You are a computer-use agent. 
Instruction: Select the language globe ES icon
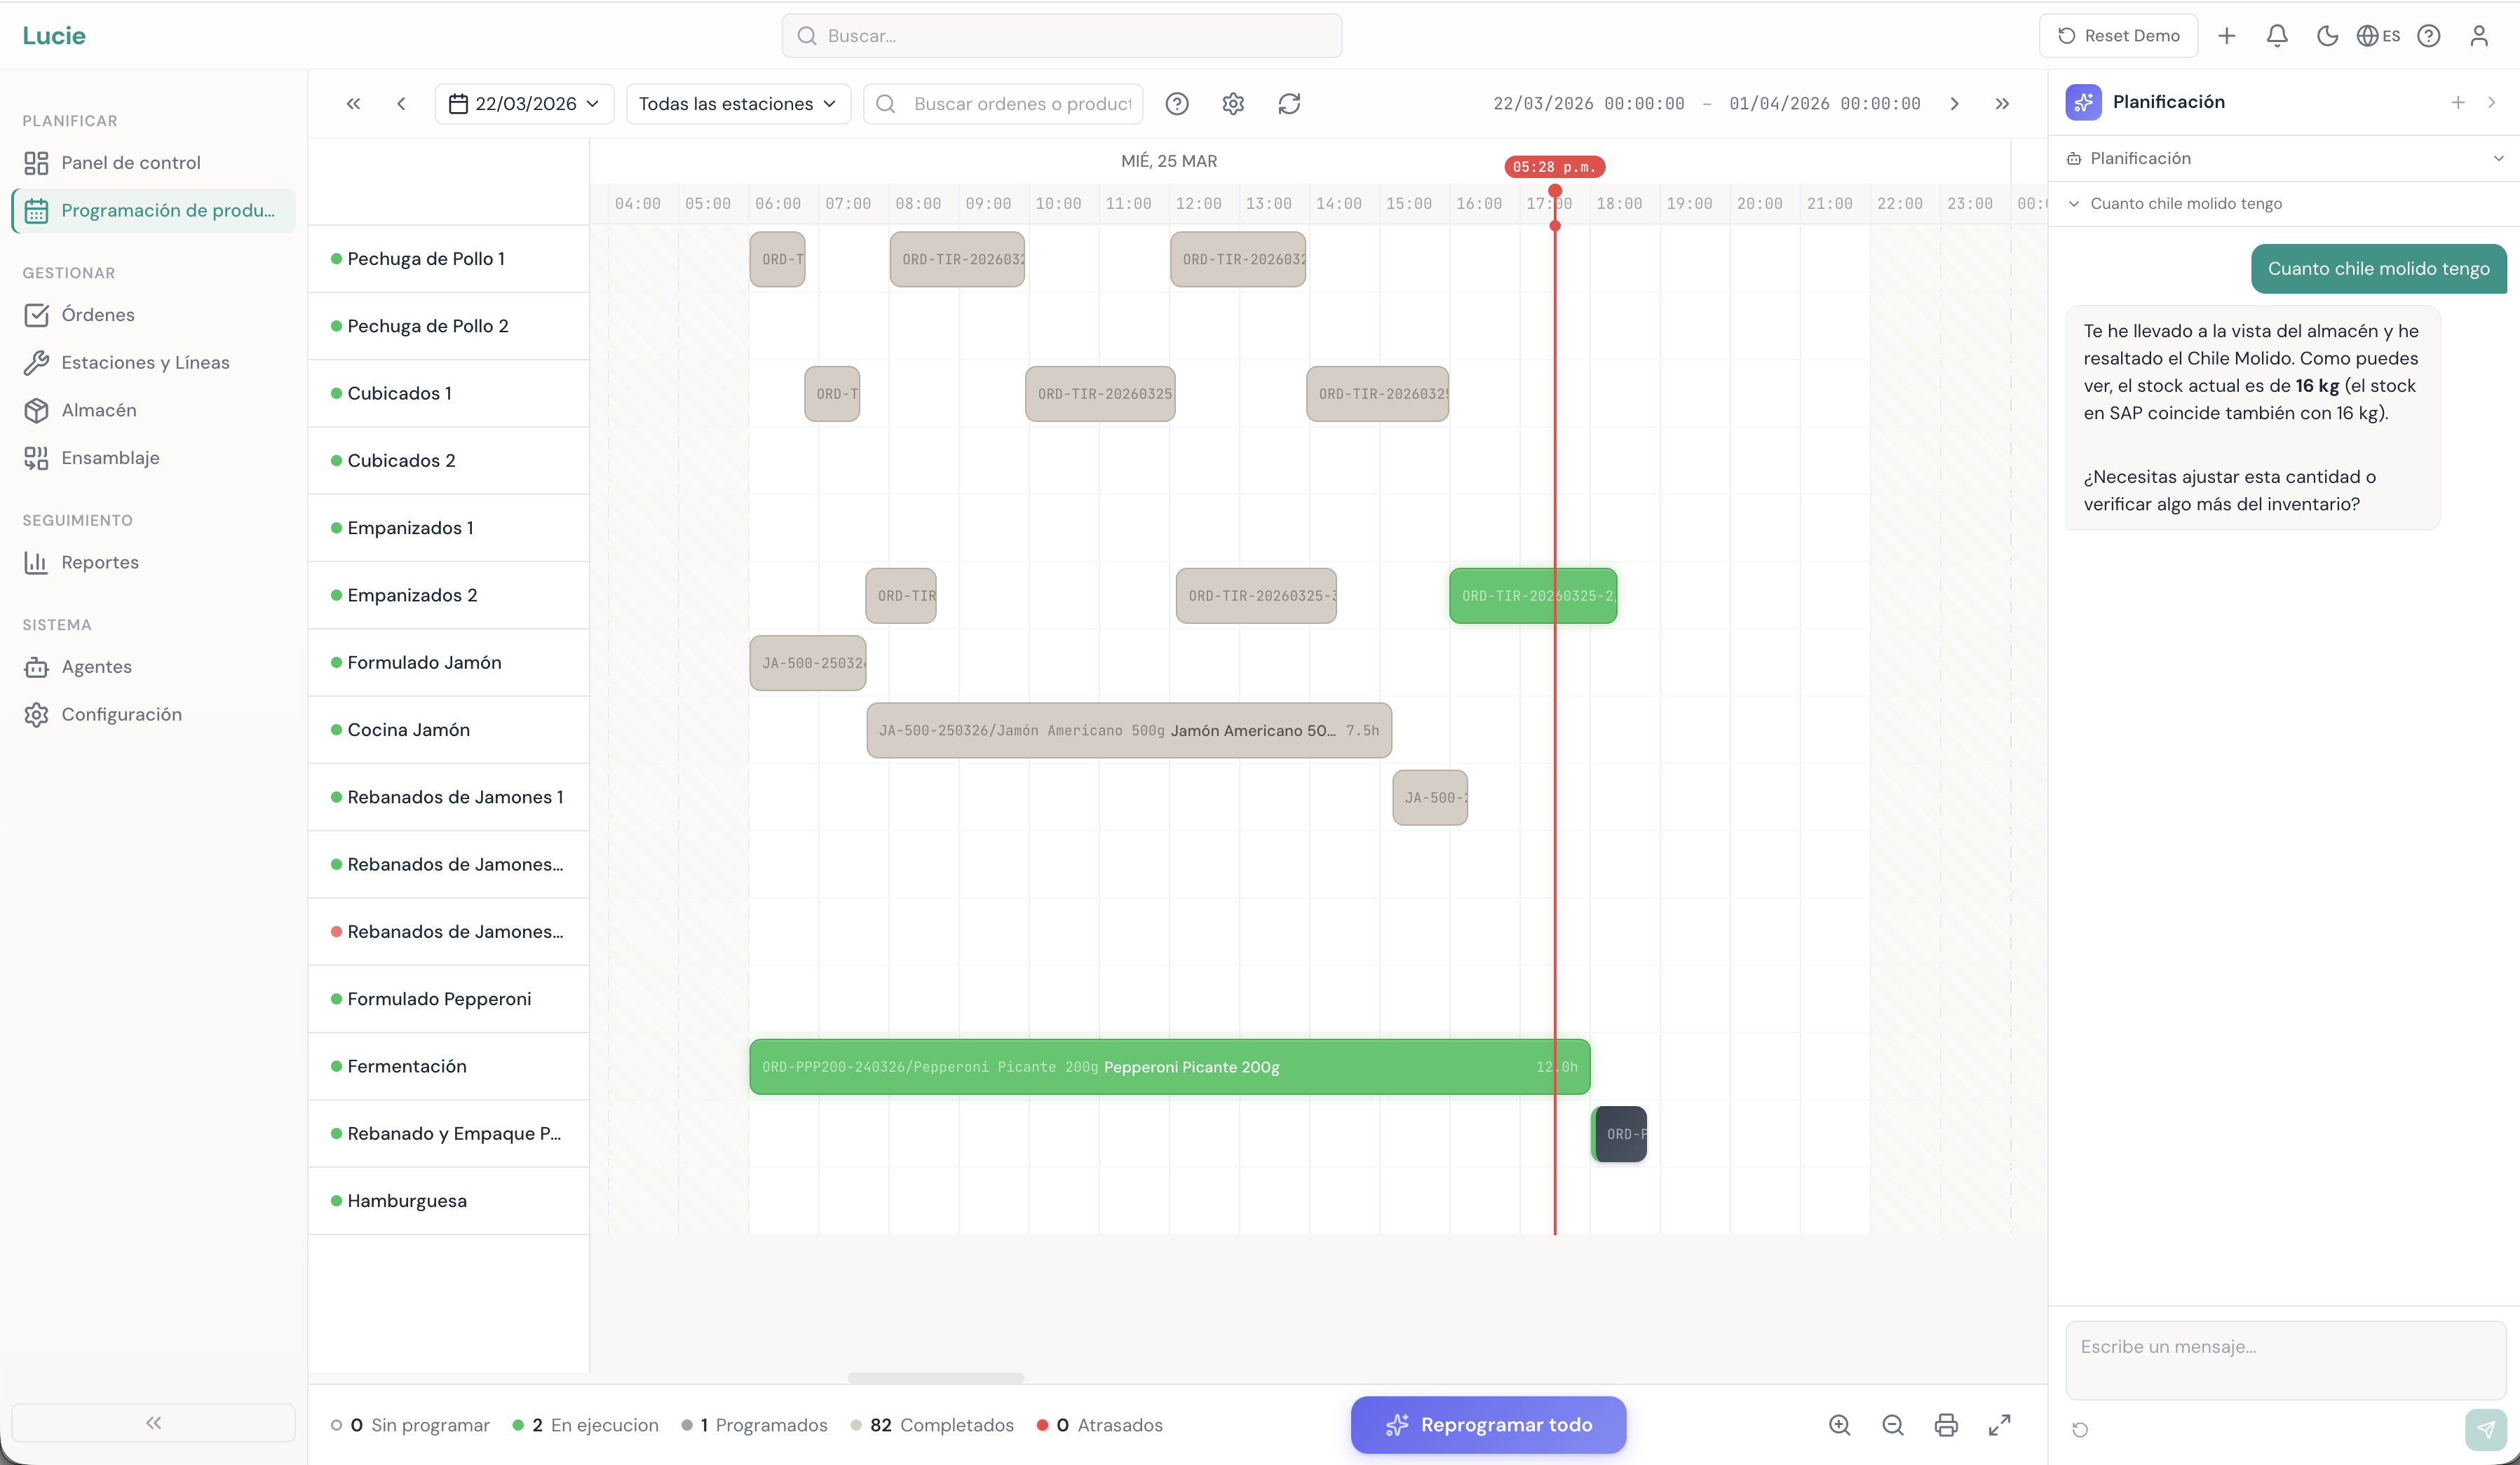[2378, 36]
